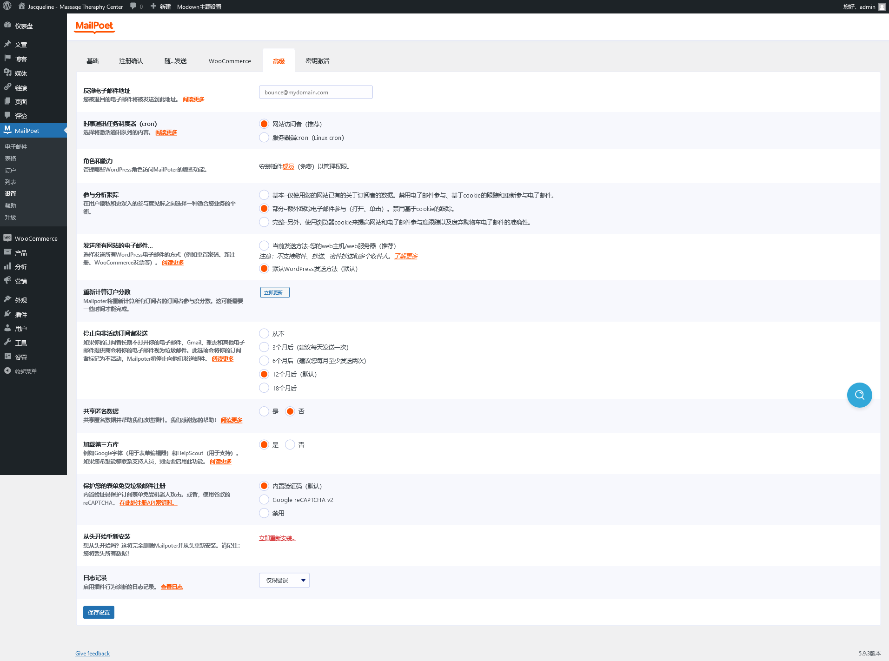This screenshot has width=889, height=661.
Task: Select 当前发送方法 web主机 radio option
Action: 264,246
